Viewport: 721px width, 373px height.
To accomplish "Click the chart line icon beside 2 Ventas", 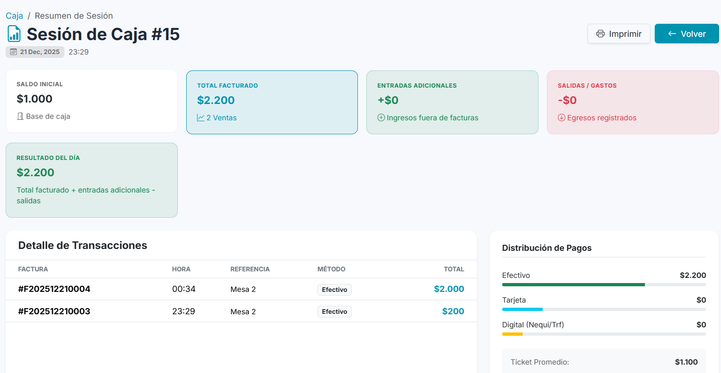I will 201,118.
